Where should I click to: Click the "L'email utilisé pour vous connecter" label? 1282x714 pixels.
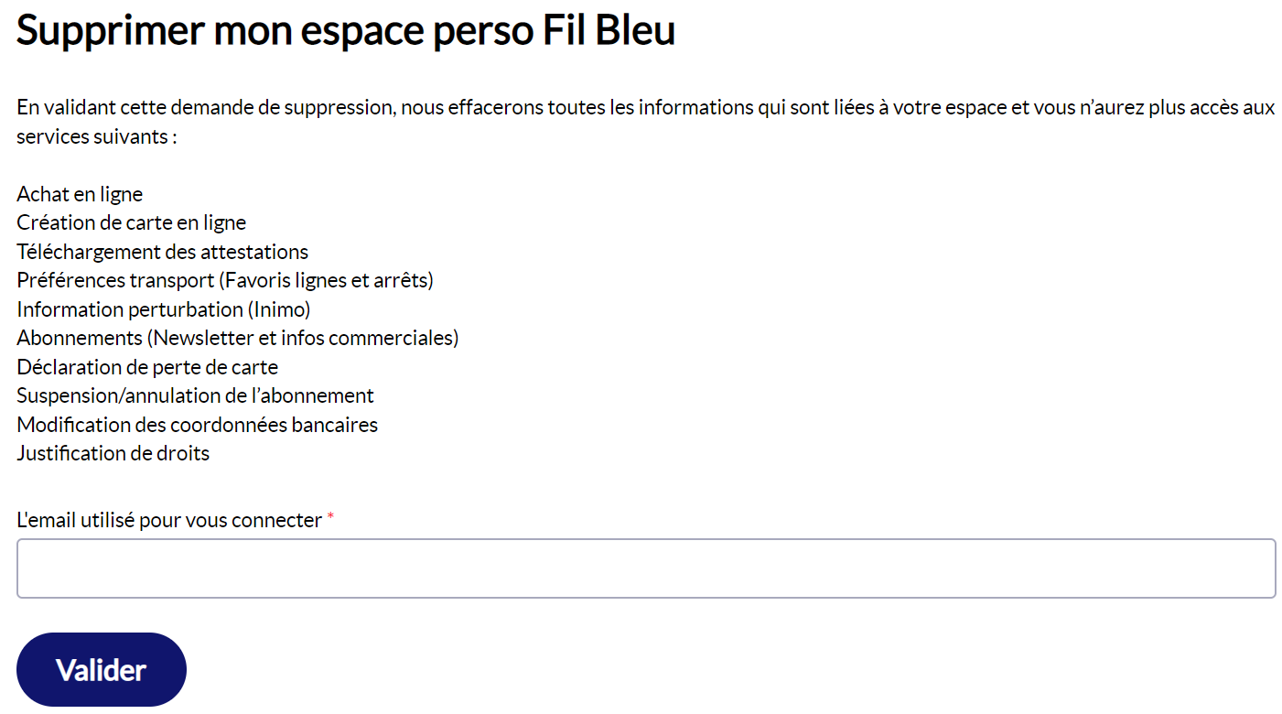pyautogui.click(x=169, y=520)
